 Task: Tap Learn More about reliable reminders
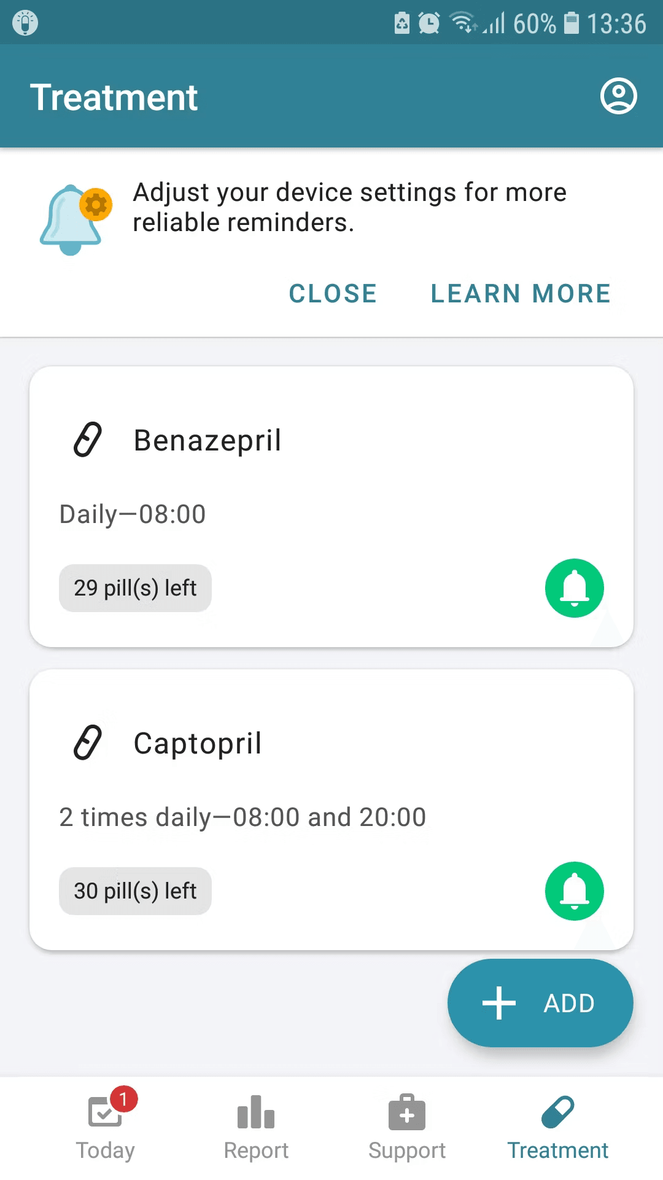coord(521,294)
